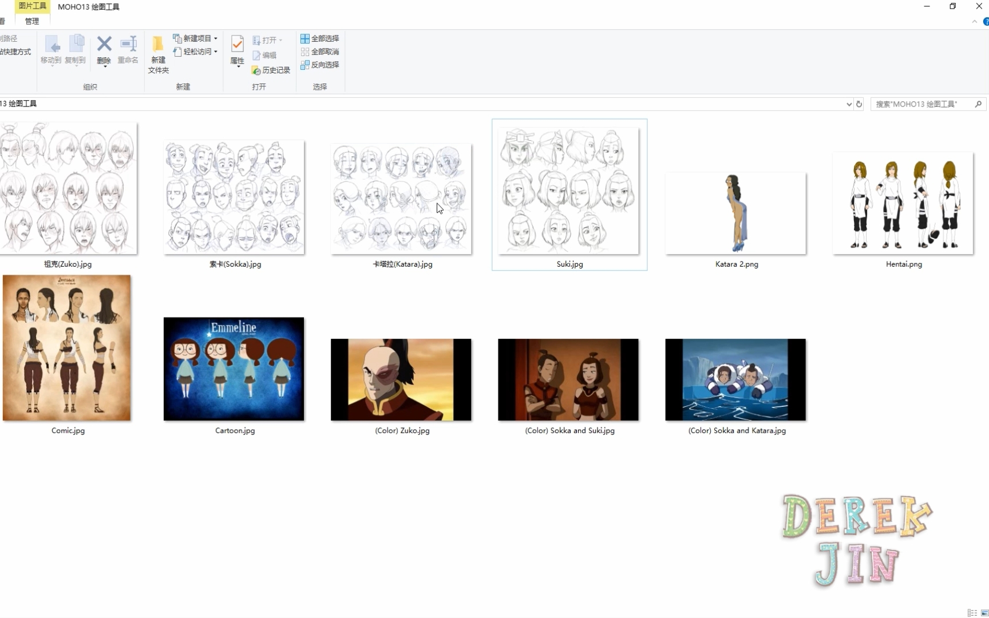This screenshot has width=989, height=618.
Task: Click the file name "Katara 2.png"
Action: (x=737, y=264)
